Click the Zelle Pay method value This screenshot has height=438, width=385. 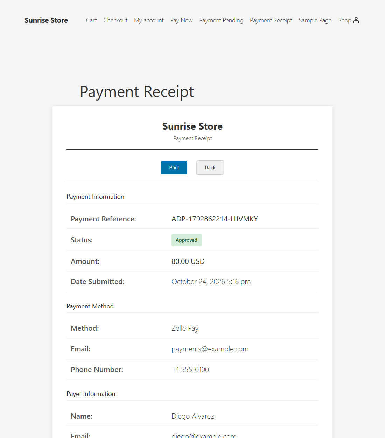[x=185, y=328]
